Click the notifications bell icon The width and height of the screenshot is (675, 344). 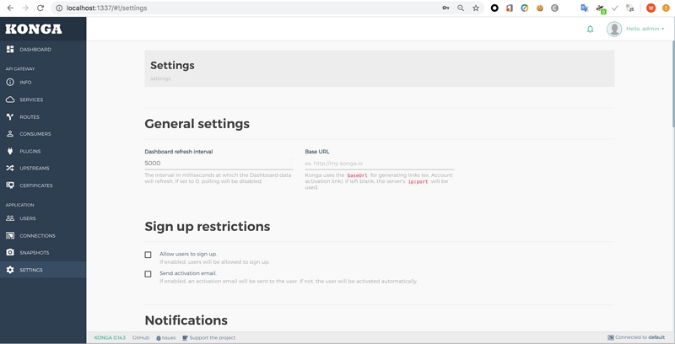590,29
